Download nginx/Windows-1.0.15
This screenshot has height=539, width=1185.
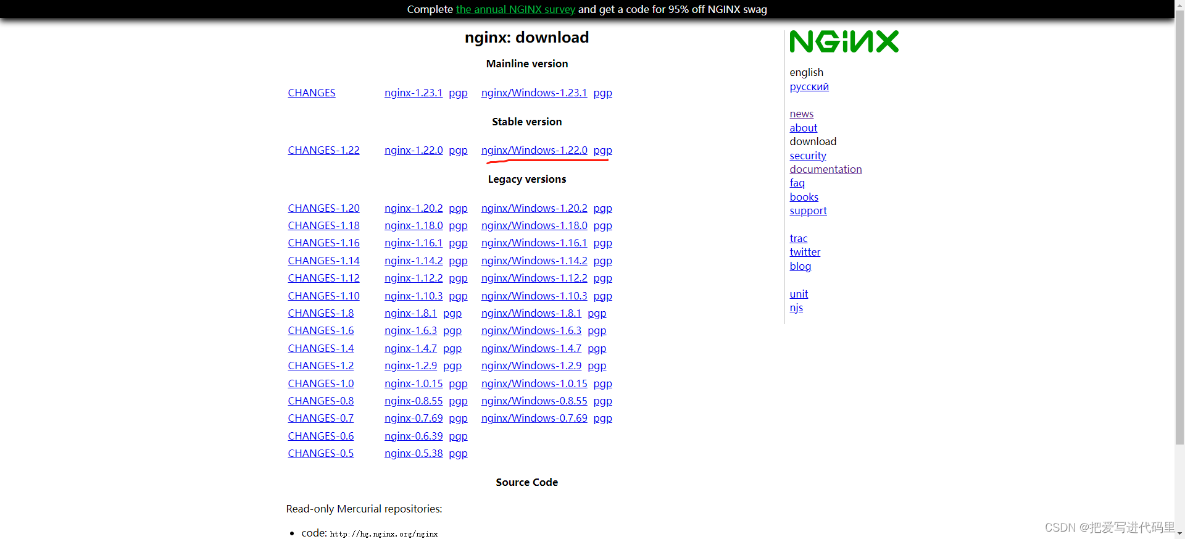click(x=534, y=383)
